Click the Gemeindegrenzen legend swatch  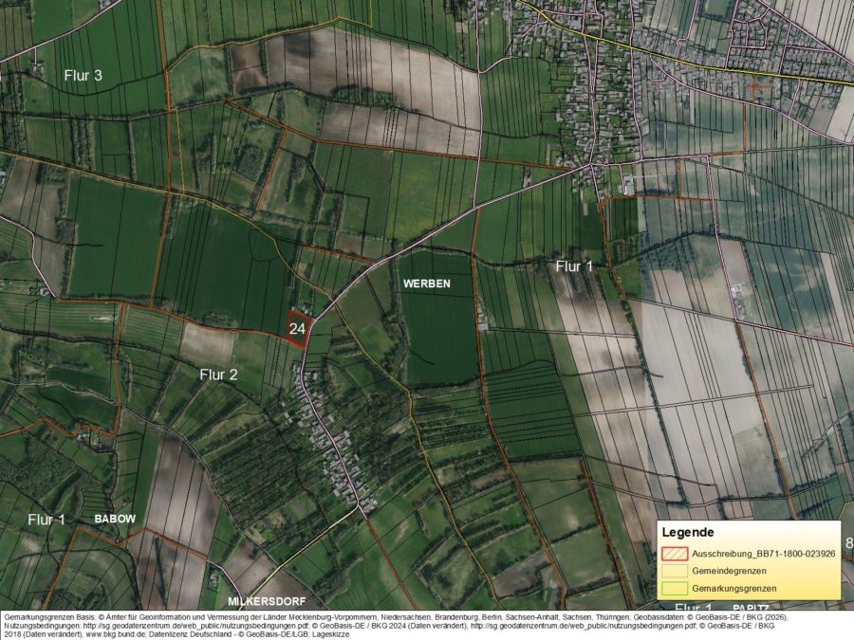674,571
